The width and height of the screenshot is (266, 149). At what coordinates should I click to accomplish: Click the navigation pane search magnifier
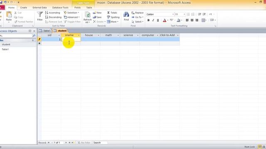[34, 36]
